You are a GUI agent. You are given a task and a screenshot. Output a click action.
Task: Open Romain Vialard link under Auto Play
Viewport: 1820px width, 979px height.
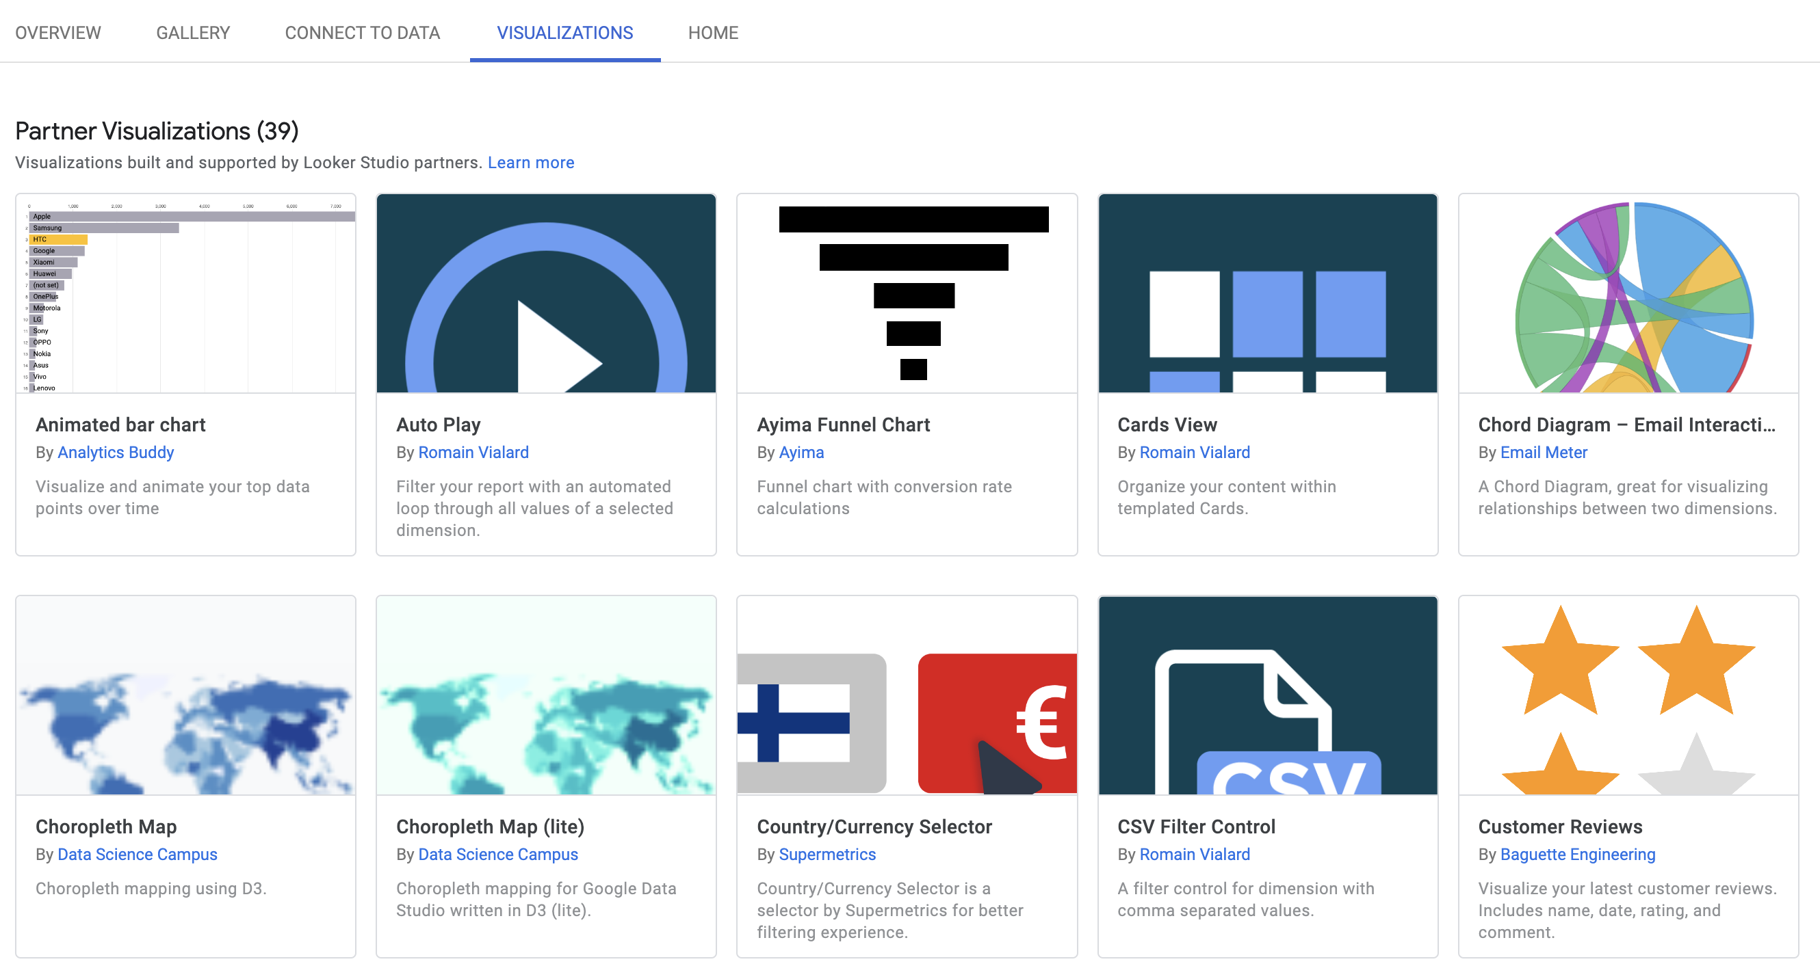[x=473, y=453]
